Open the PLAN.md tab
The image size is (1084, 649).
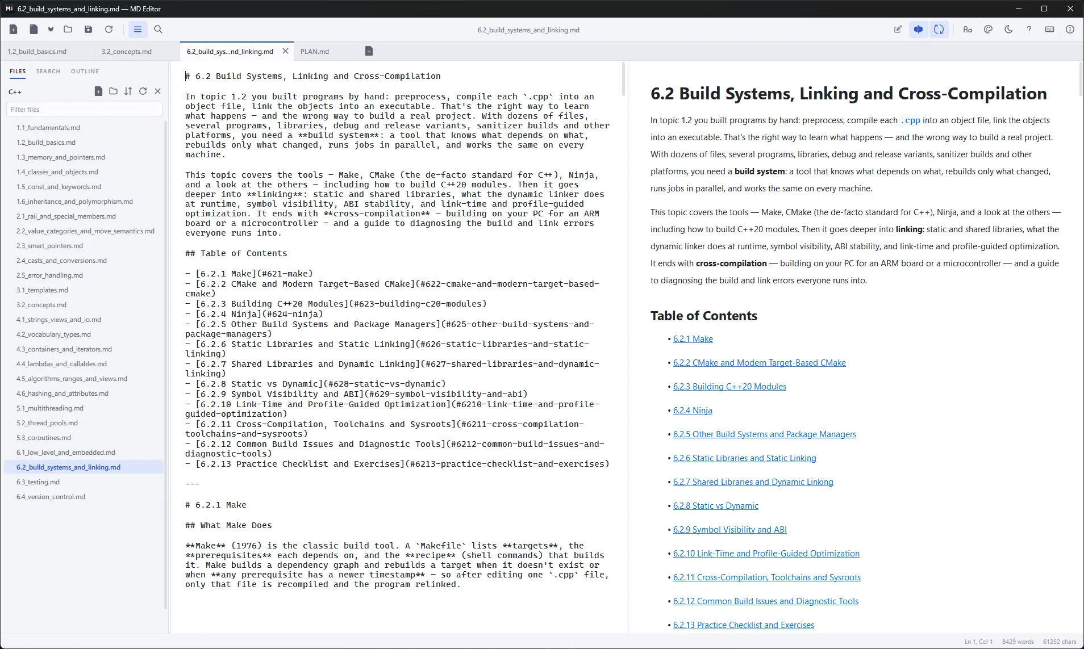pos(315,52)
